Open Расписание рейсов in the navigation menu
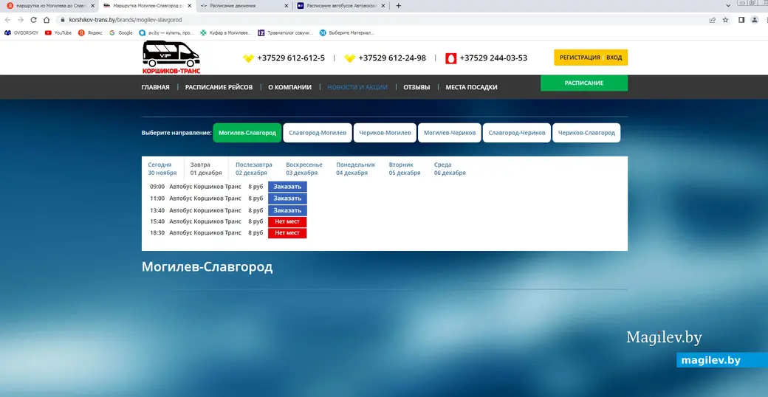Viewport: 768px width, 397px height. coord(219,87)
